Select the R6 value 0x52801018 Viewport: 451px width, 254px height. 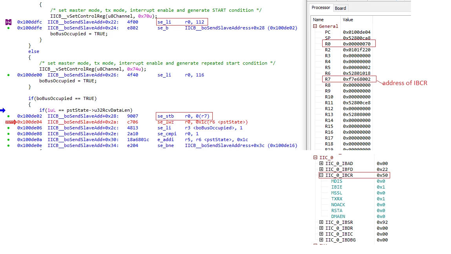[x=357, y=73]
